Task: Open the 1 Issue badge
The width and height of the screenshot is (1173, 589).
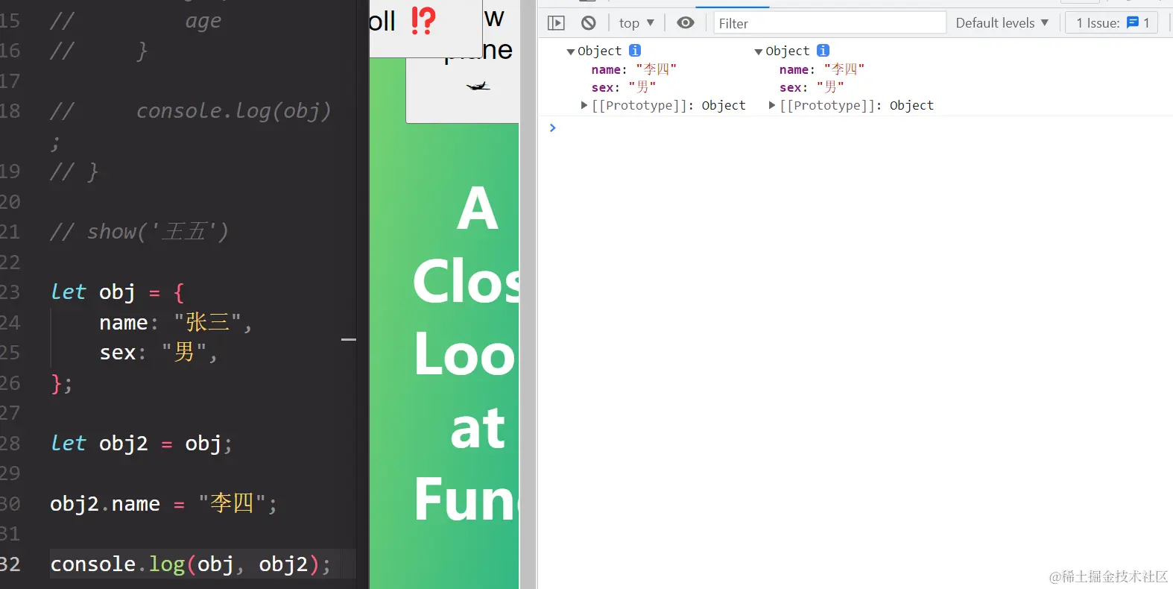Action: (1113, 23)
